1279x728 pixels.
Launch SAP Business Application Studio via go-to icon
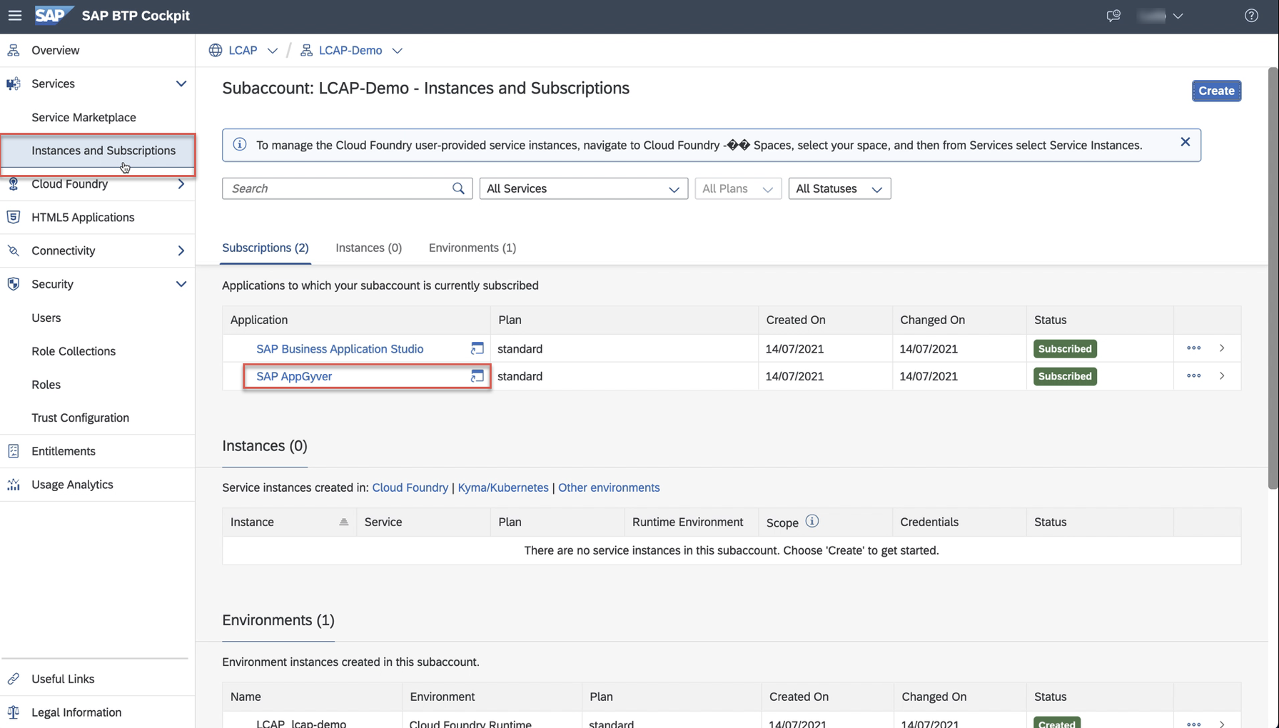click(x=477, y=348)
